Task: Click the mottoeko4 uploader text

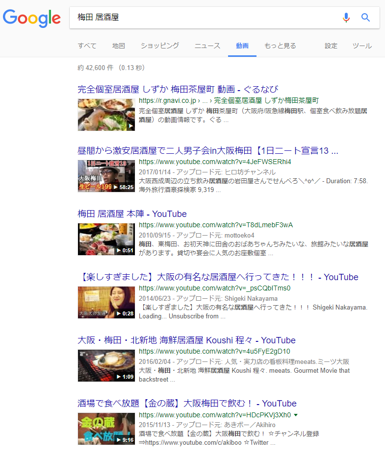Action: (239, 235)
